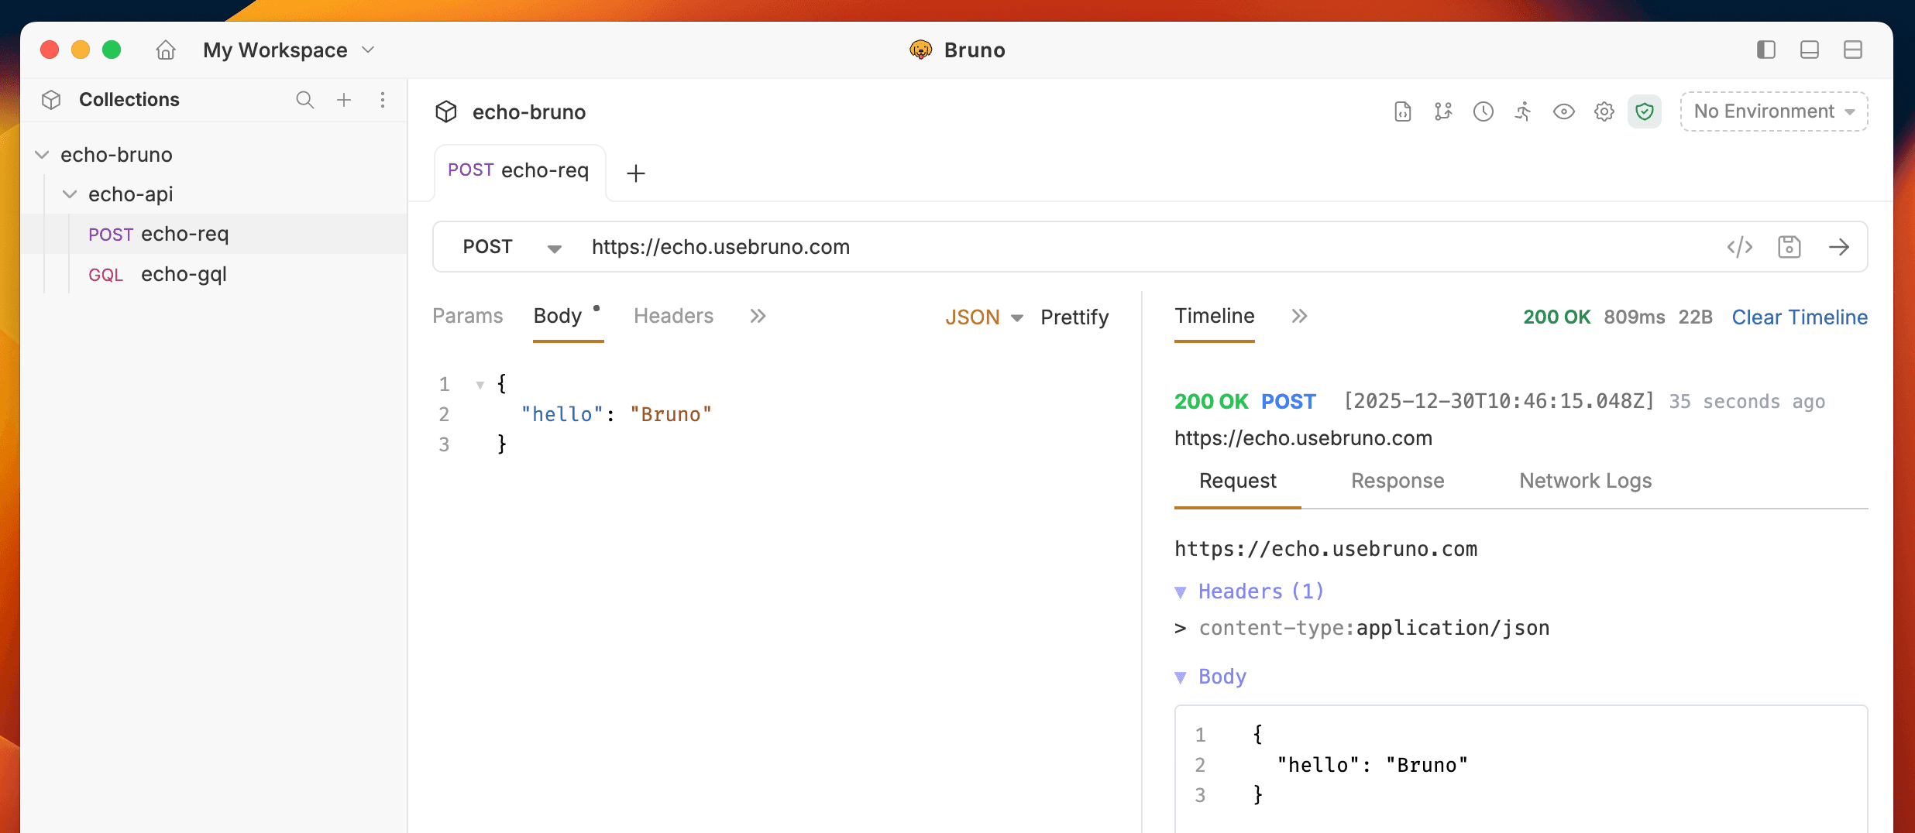Switch to the Headers request tab
The height and width of the screenshot is (833, 1915).
pos(673,316)
